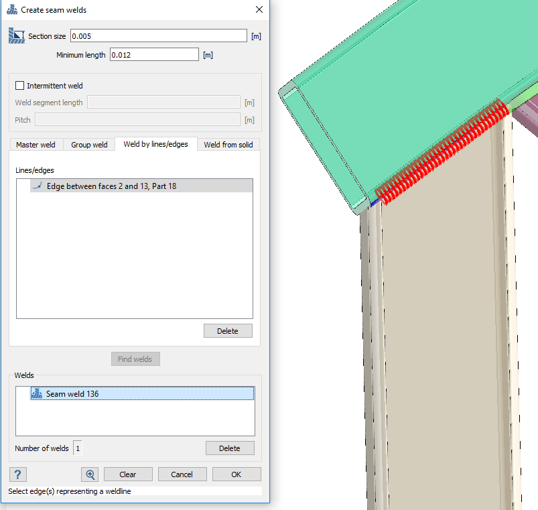Screen dimensions: 538x510
Task: Close the Create seam welds dialog
Action: point(259,10)
